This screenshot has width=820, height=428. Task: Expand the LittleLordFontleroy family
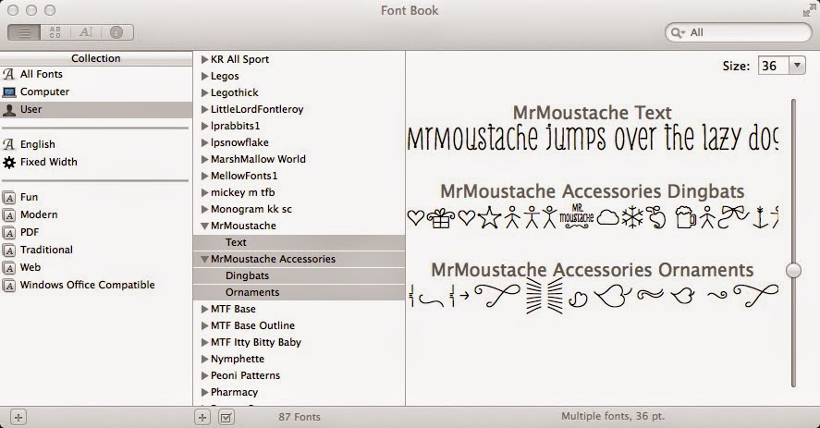coord(204,109)
